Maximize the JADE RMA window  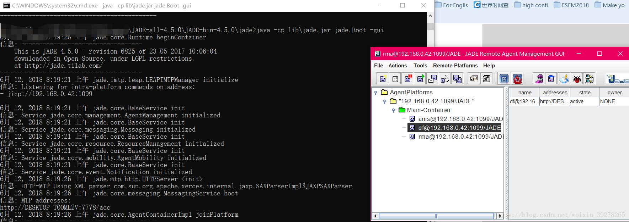click(599, 54)
